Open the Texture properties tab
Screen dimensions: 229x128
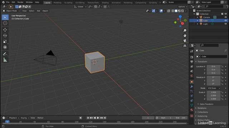click(192, 116)
